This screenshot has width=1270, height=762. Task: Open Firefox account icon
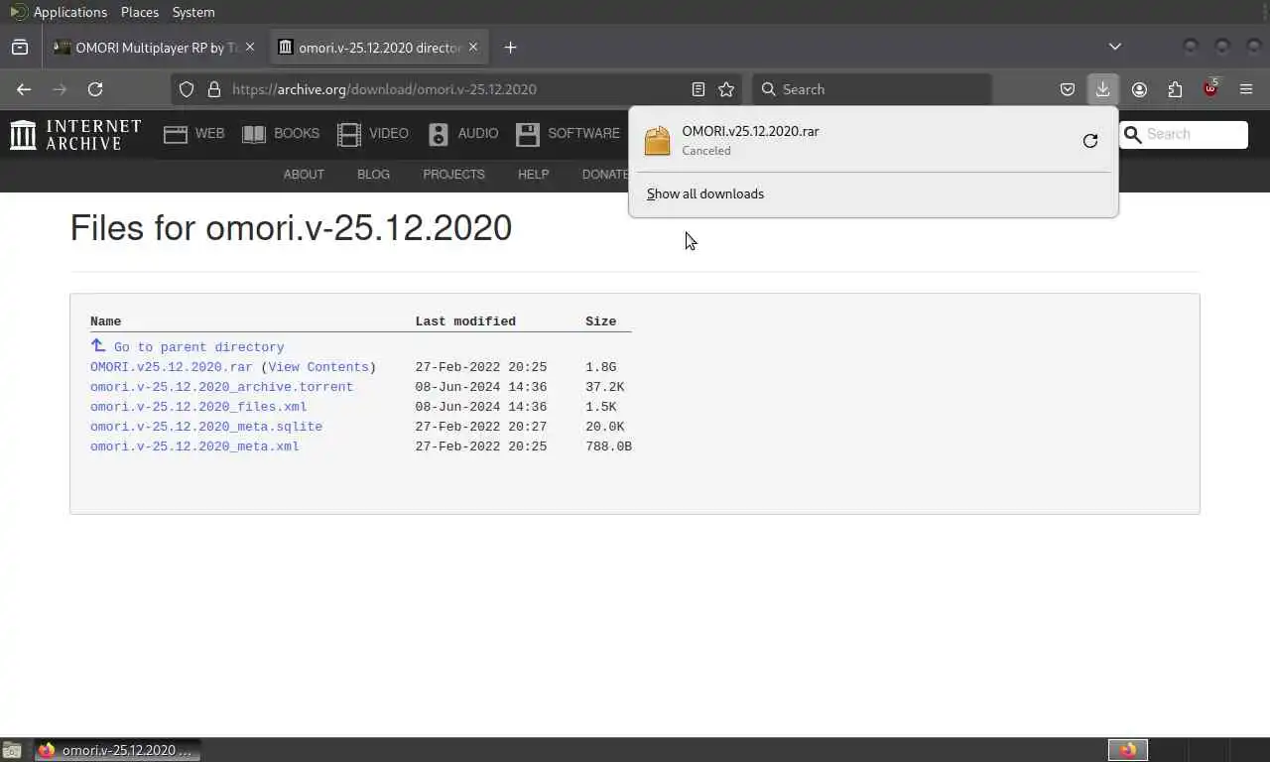[1139, 89]
